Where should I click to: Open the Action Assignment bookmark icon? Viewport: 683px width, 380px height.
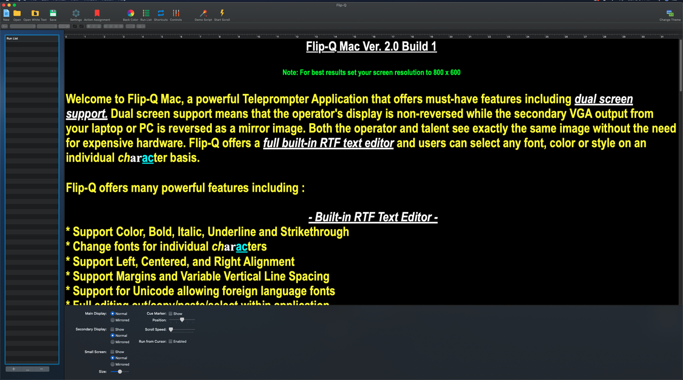click(97, 13)
